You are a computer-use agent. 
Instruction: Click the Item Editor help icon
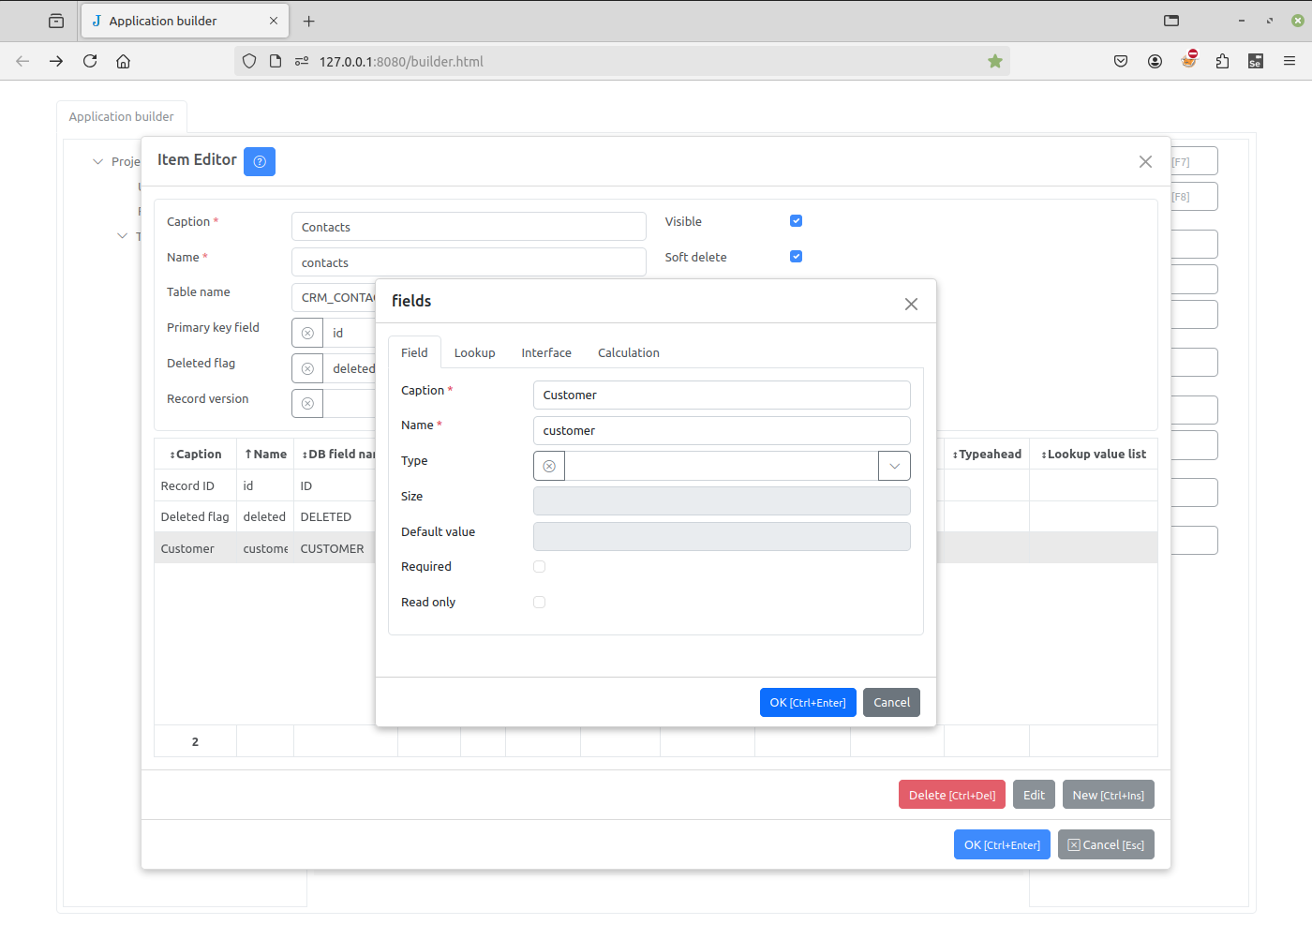260,162
